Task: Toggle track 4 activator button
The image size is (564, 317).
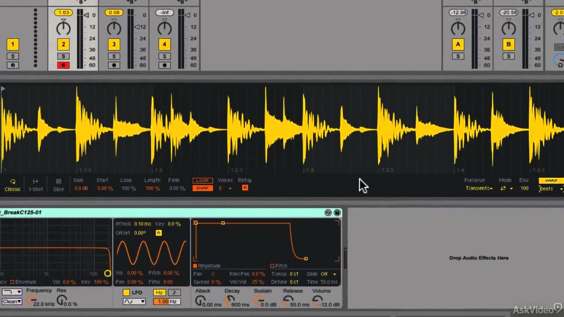Action: (164, 44)
